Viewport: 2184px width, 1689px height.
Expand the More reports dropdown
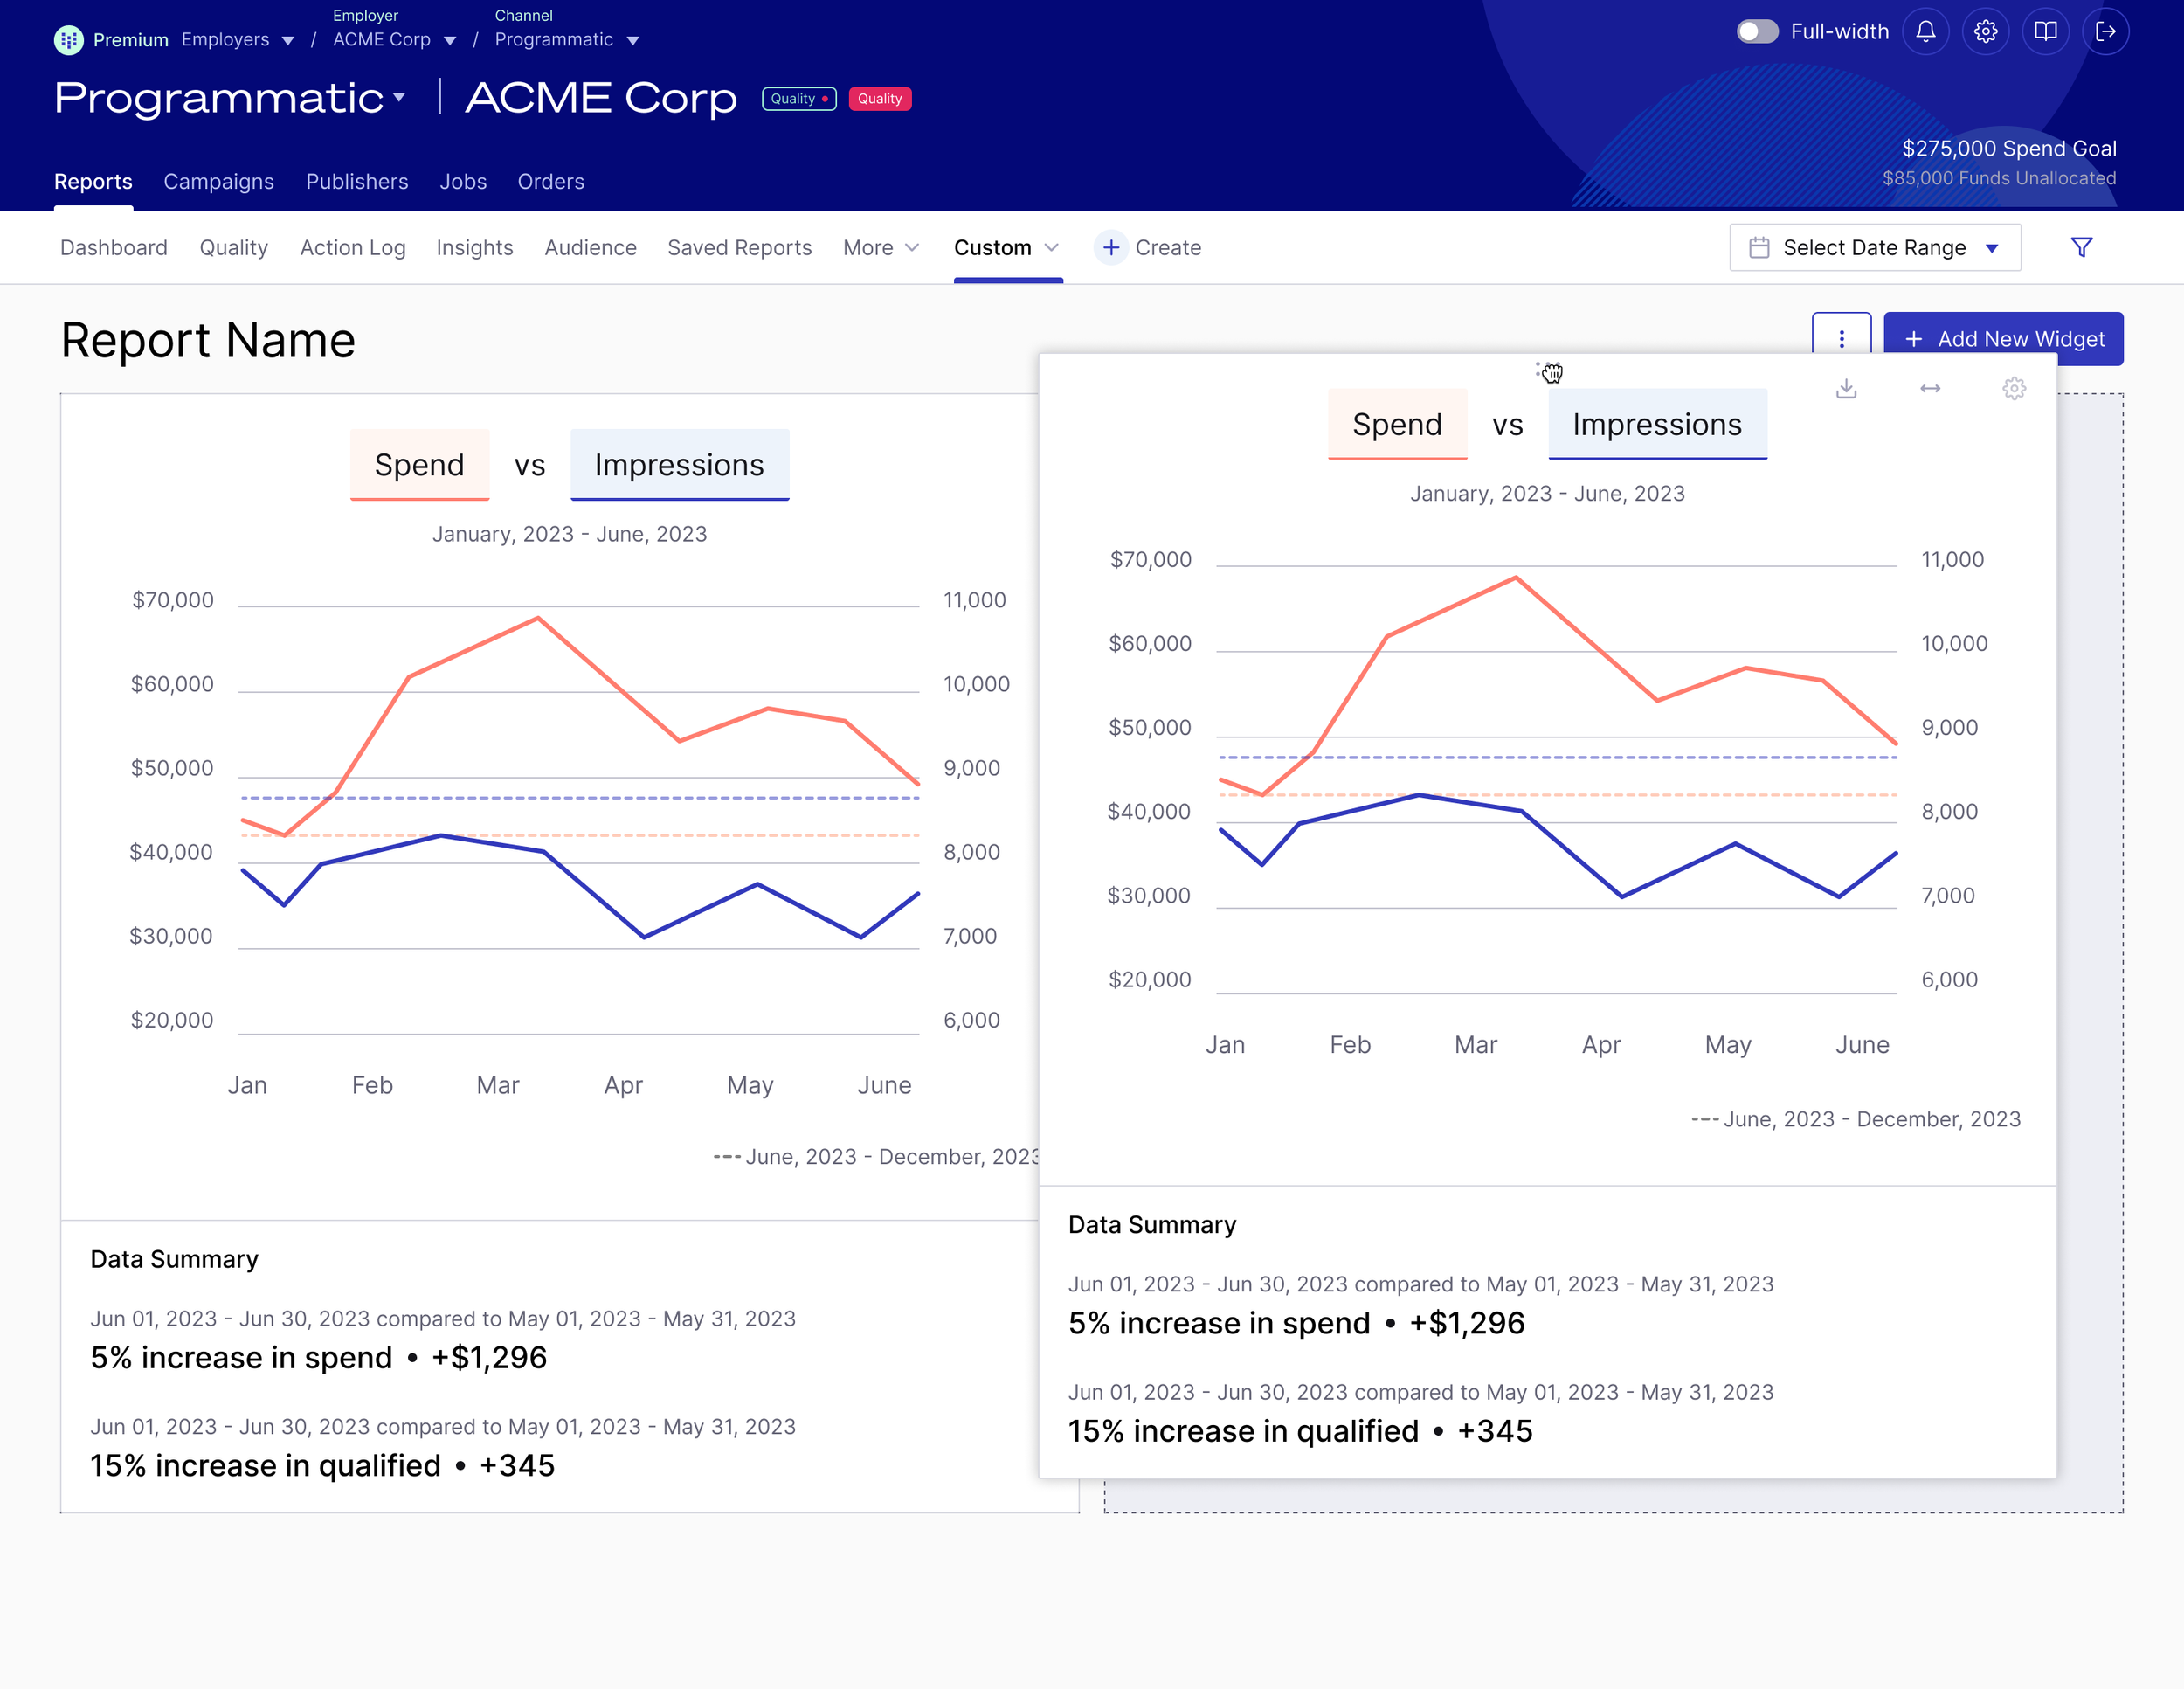[x=880, y=247]
